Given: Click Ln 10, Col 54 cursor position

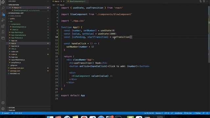Looking at the screenshot, I should pyautogui.click(x=149, y=113).
